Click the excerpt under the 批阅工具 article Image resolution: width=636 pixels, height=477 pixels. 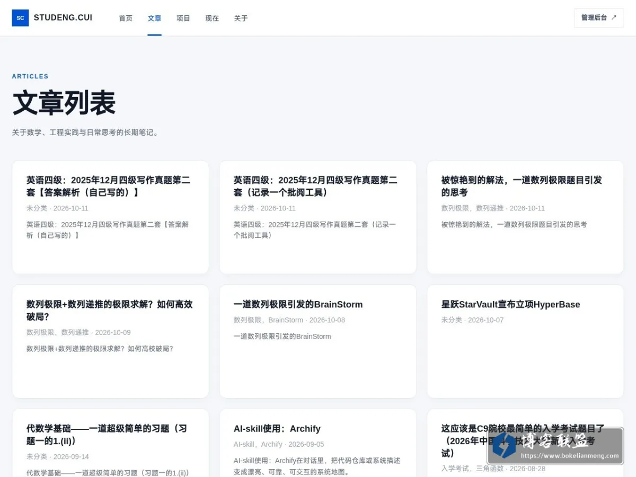tap(315, 230)
